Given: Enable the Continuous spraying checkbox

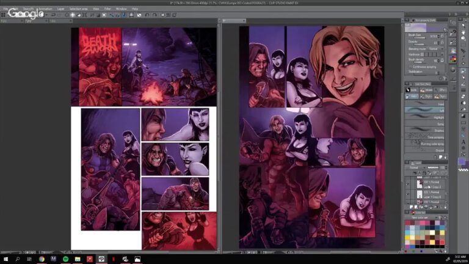Looking at the screenshot, I should (410, 67).
